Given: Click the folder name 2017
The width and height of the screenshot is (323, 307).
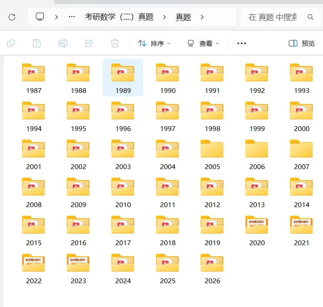Looking at the screenshot, I should pos(123,243).
